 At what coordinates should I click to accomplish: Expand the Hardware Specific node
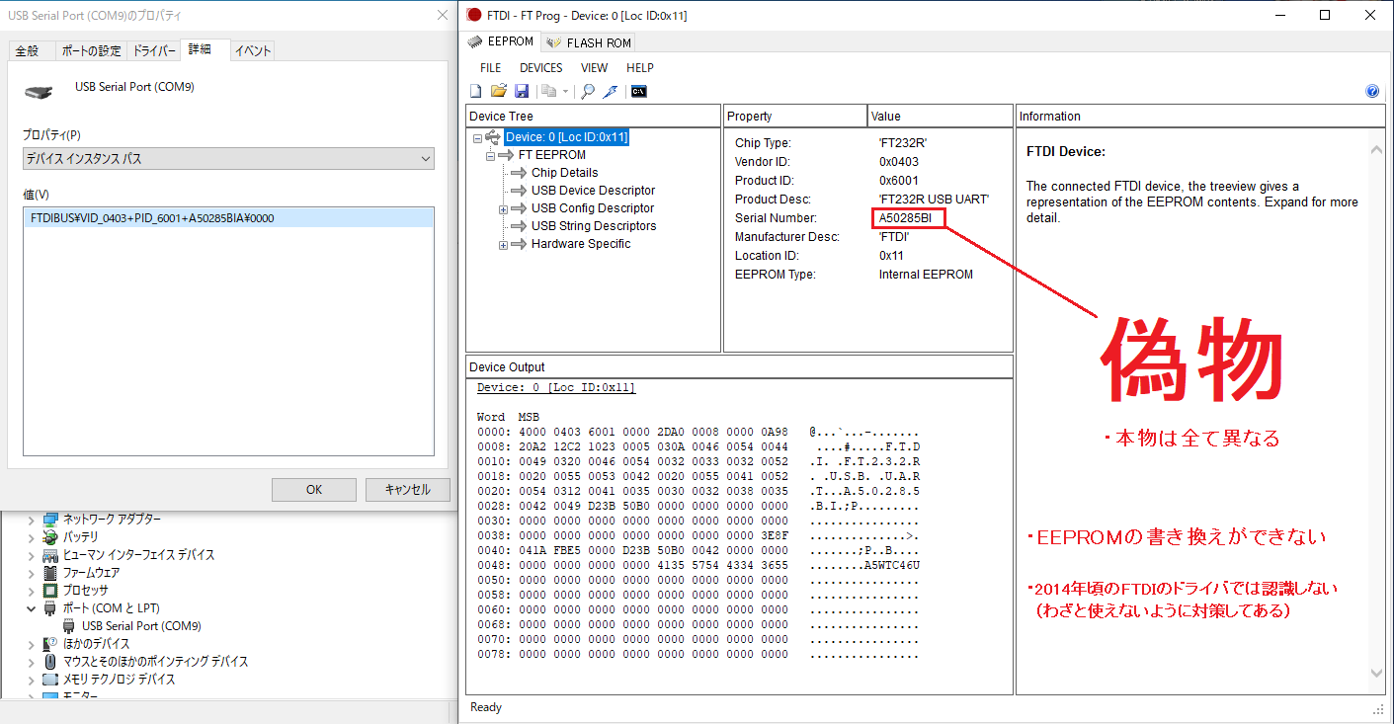[x=503, y=244]
